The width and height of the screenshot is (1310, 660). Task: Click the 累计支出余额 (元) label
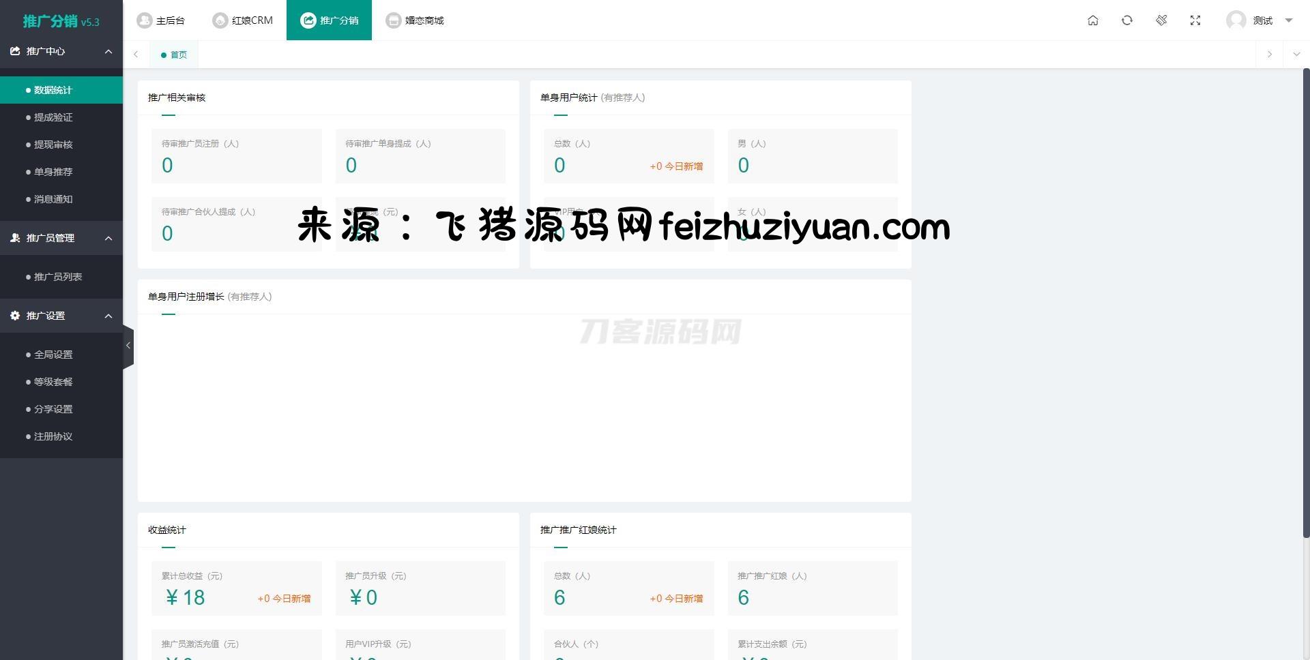[772, 644]
